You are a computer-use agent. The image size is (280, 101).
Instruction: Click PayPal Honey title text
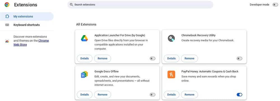coord(210,71)
